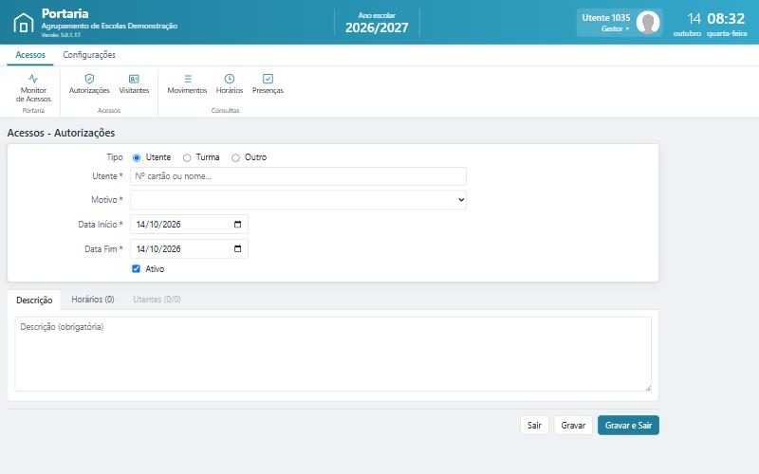Focus the Utente card or name field
This screenshot has height=474, width=759.
click(298, 176)
